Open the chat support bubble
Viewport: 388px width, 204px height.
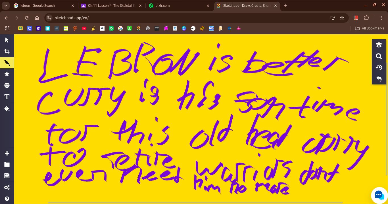[379, 195]
